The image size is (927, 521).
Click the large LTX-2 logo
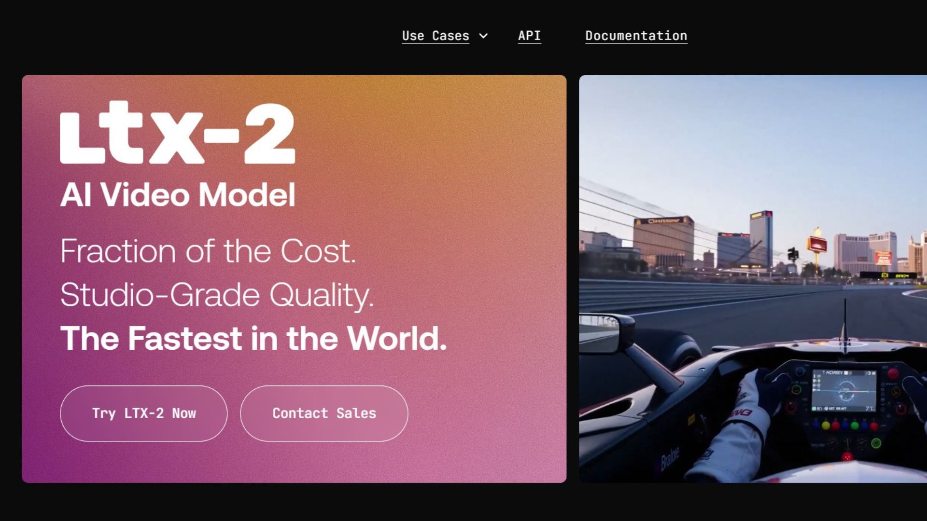pyautogui.click(x=177, y=132)
